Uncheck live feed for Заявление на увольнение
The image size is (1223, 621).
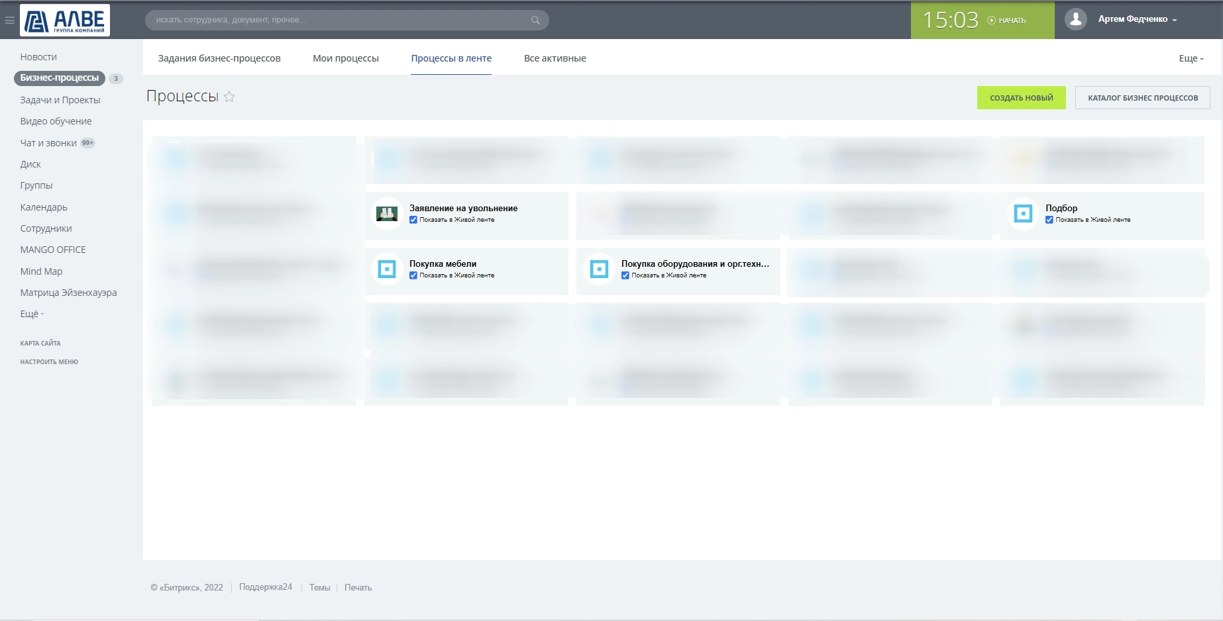[x=413, y=220]
